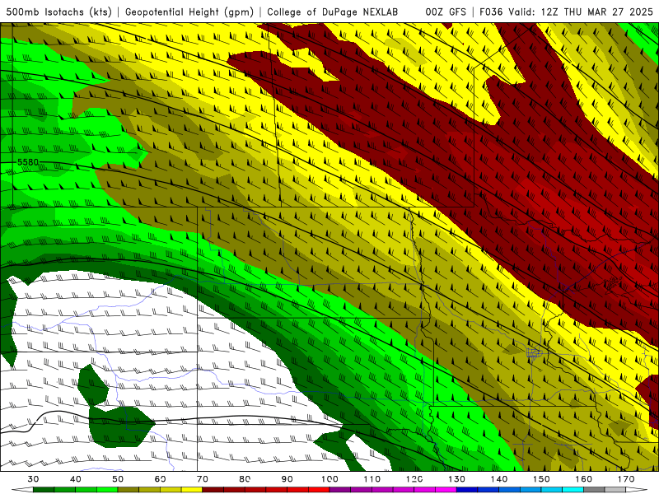Click the 80 value on the legend scale
The width and height of the screenshot is (659, 494).
point(245,479)
